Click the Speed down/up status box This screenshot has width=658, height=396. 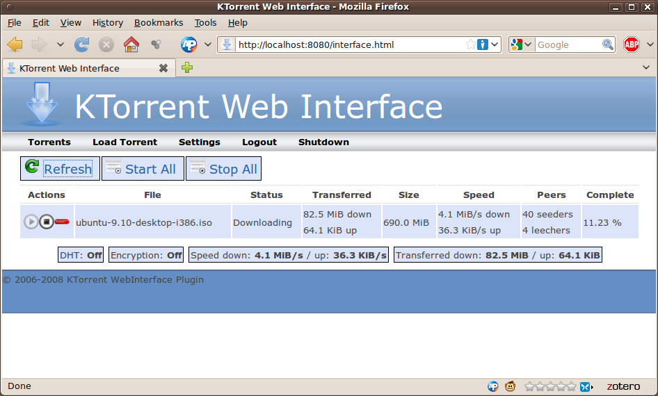click(288, 255)
